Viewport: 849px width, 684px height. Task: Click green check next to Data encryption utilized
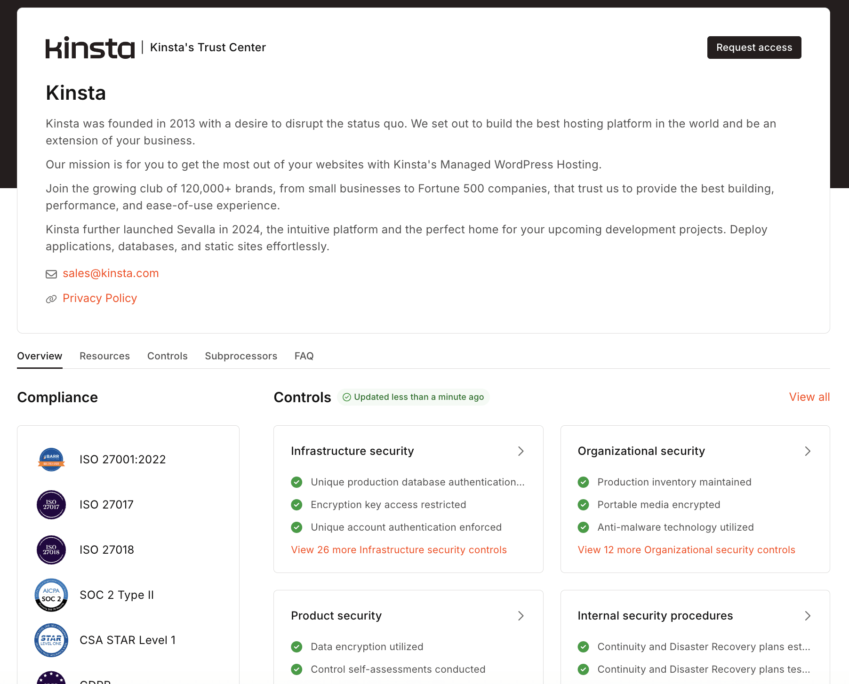click(296, 647)
